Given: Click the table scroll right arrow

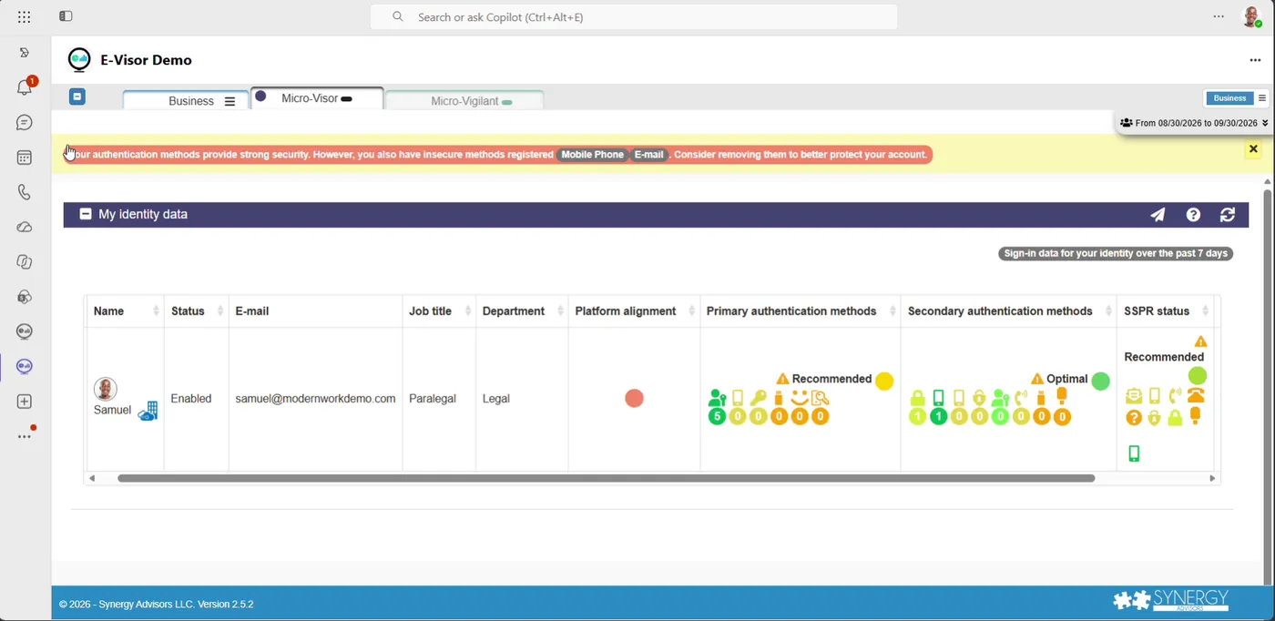Looking at the screenshot, I should click(1212, 478).
